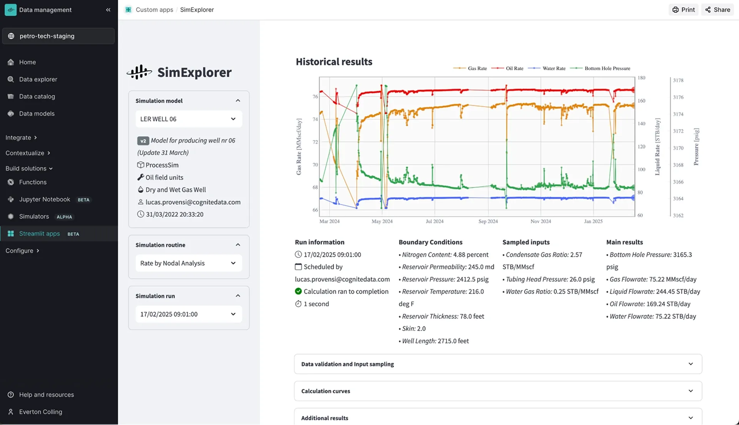The image size is (739, 425).
Task: Collapse the Simulation routine panel
Action: [238, 245]
